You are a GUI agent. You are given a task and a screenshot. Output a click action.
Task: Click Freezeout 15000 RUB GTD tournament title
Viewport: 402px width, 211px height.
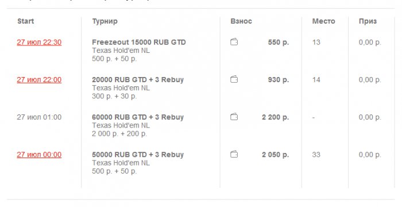pyautogui.click(x=139, y=42)
